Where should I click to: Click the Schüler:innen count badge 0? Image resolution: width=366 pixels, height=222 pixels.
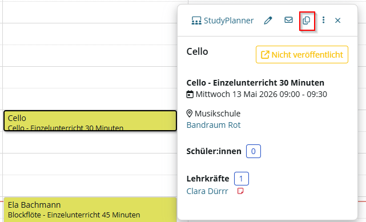tap(254, 151)
